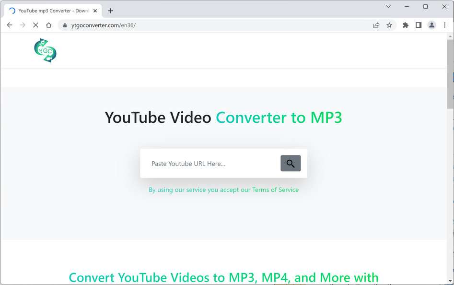Bookmark this page with the star icon
The image size is (454, 285).
389,25
